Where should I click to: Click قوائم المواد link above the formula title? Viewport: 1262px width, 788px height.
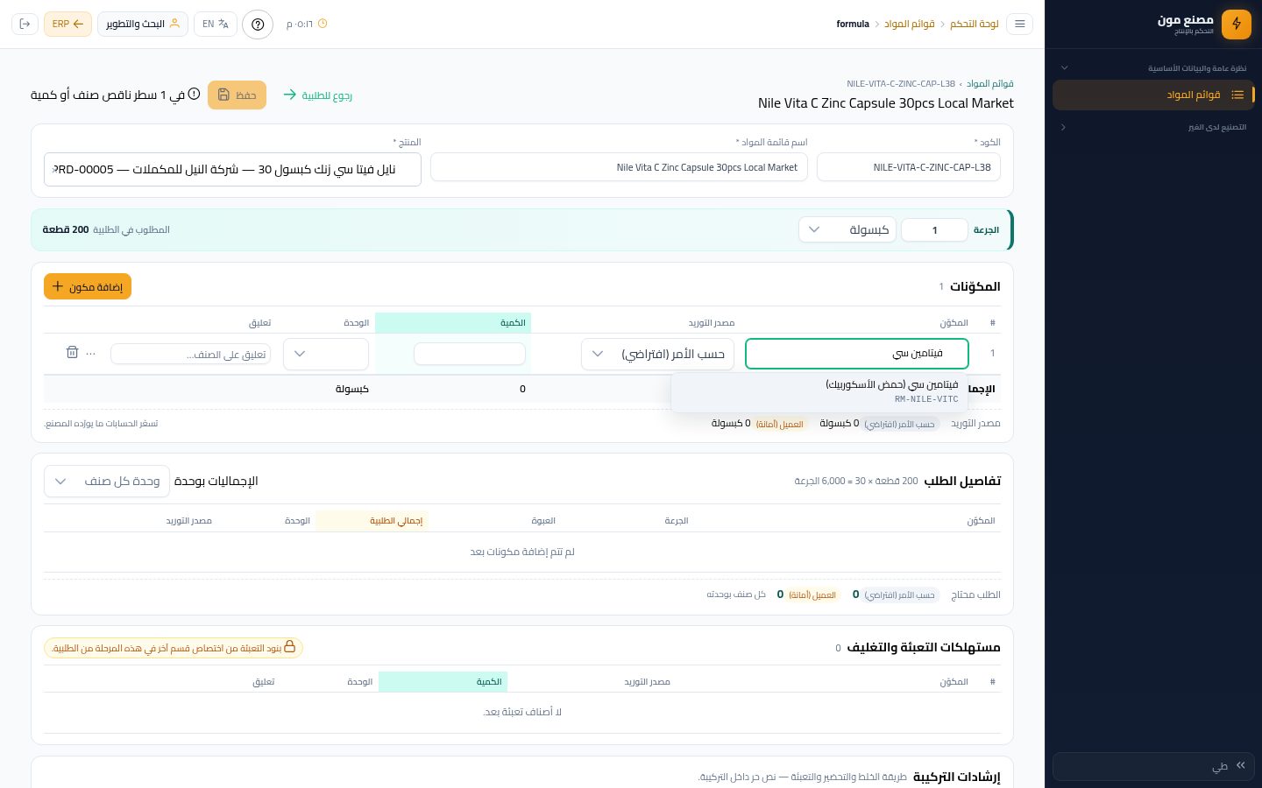(990, 83)
